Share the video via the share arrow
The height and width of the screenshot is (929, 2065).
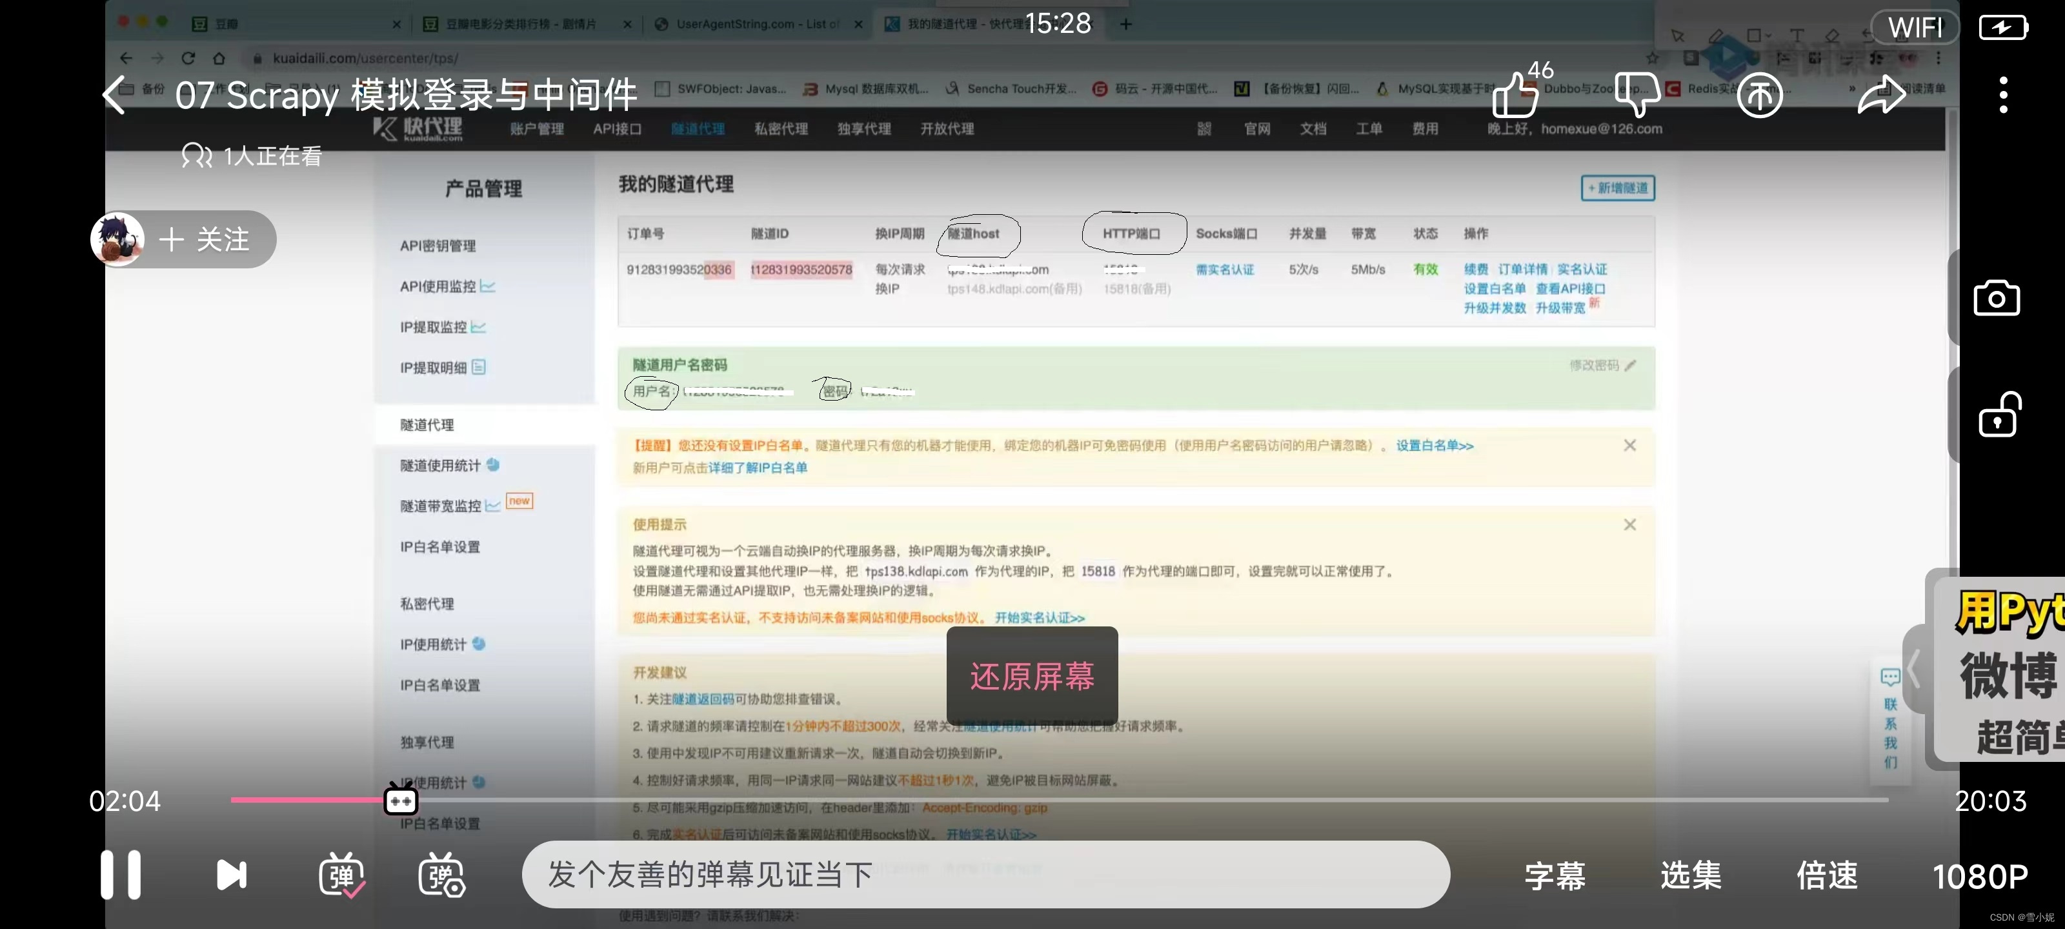pos(1880,94)
